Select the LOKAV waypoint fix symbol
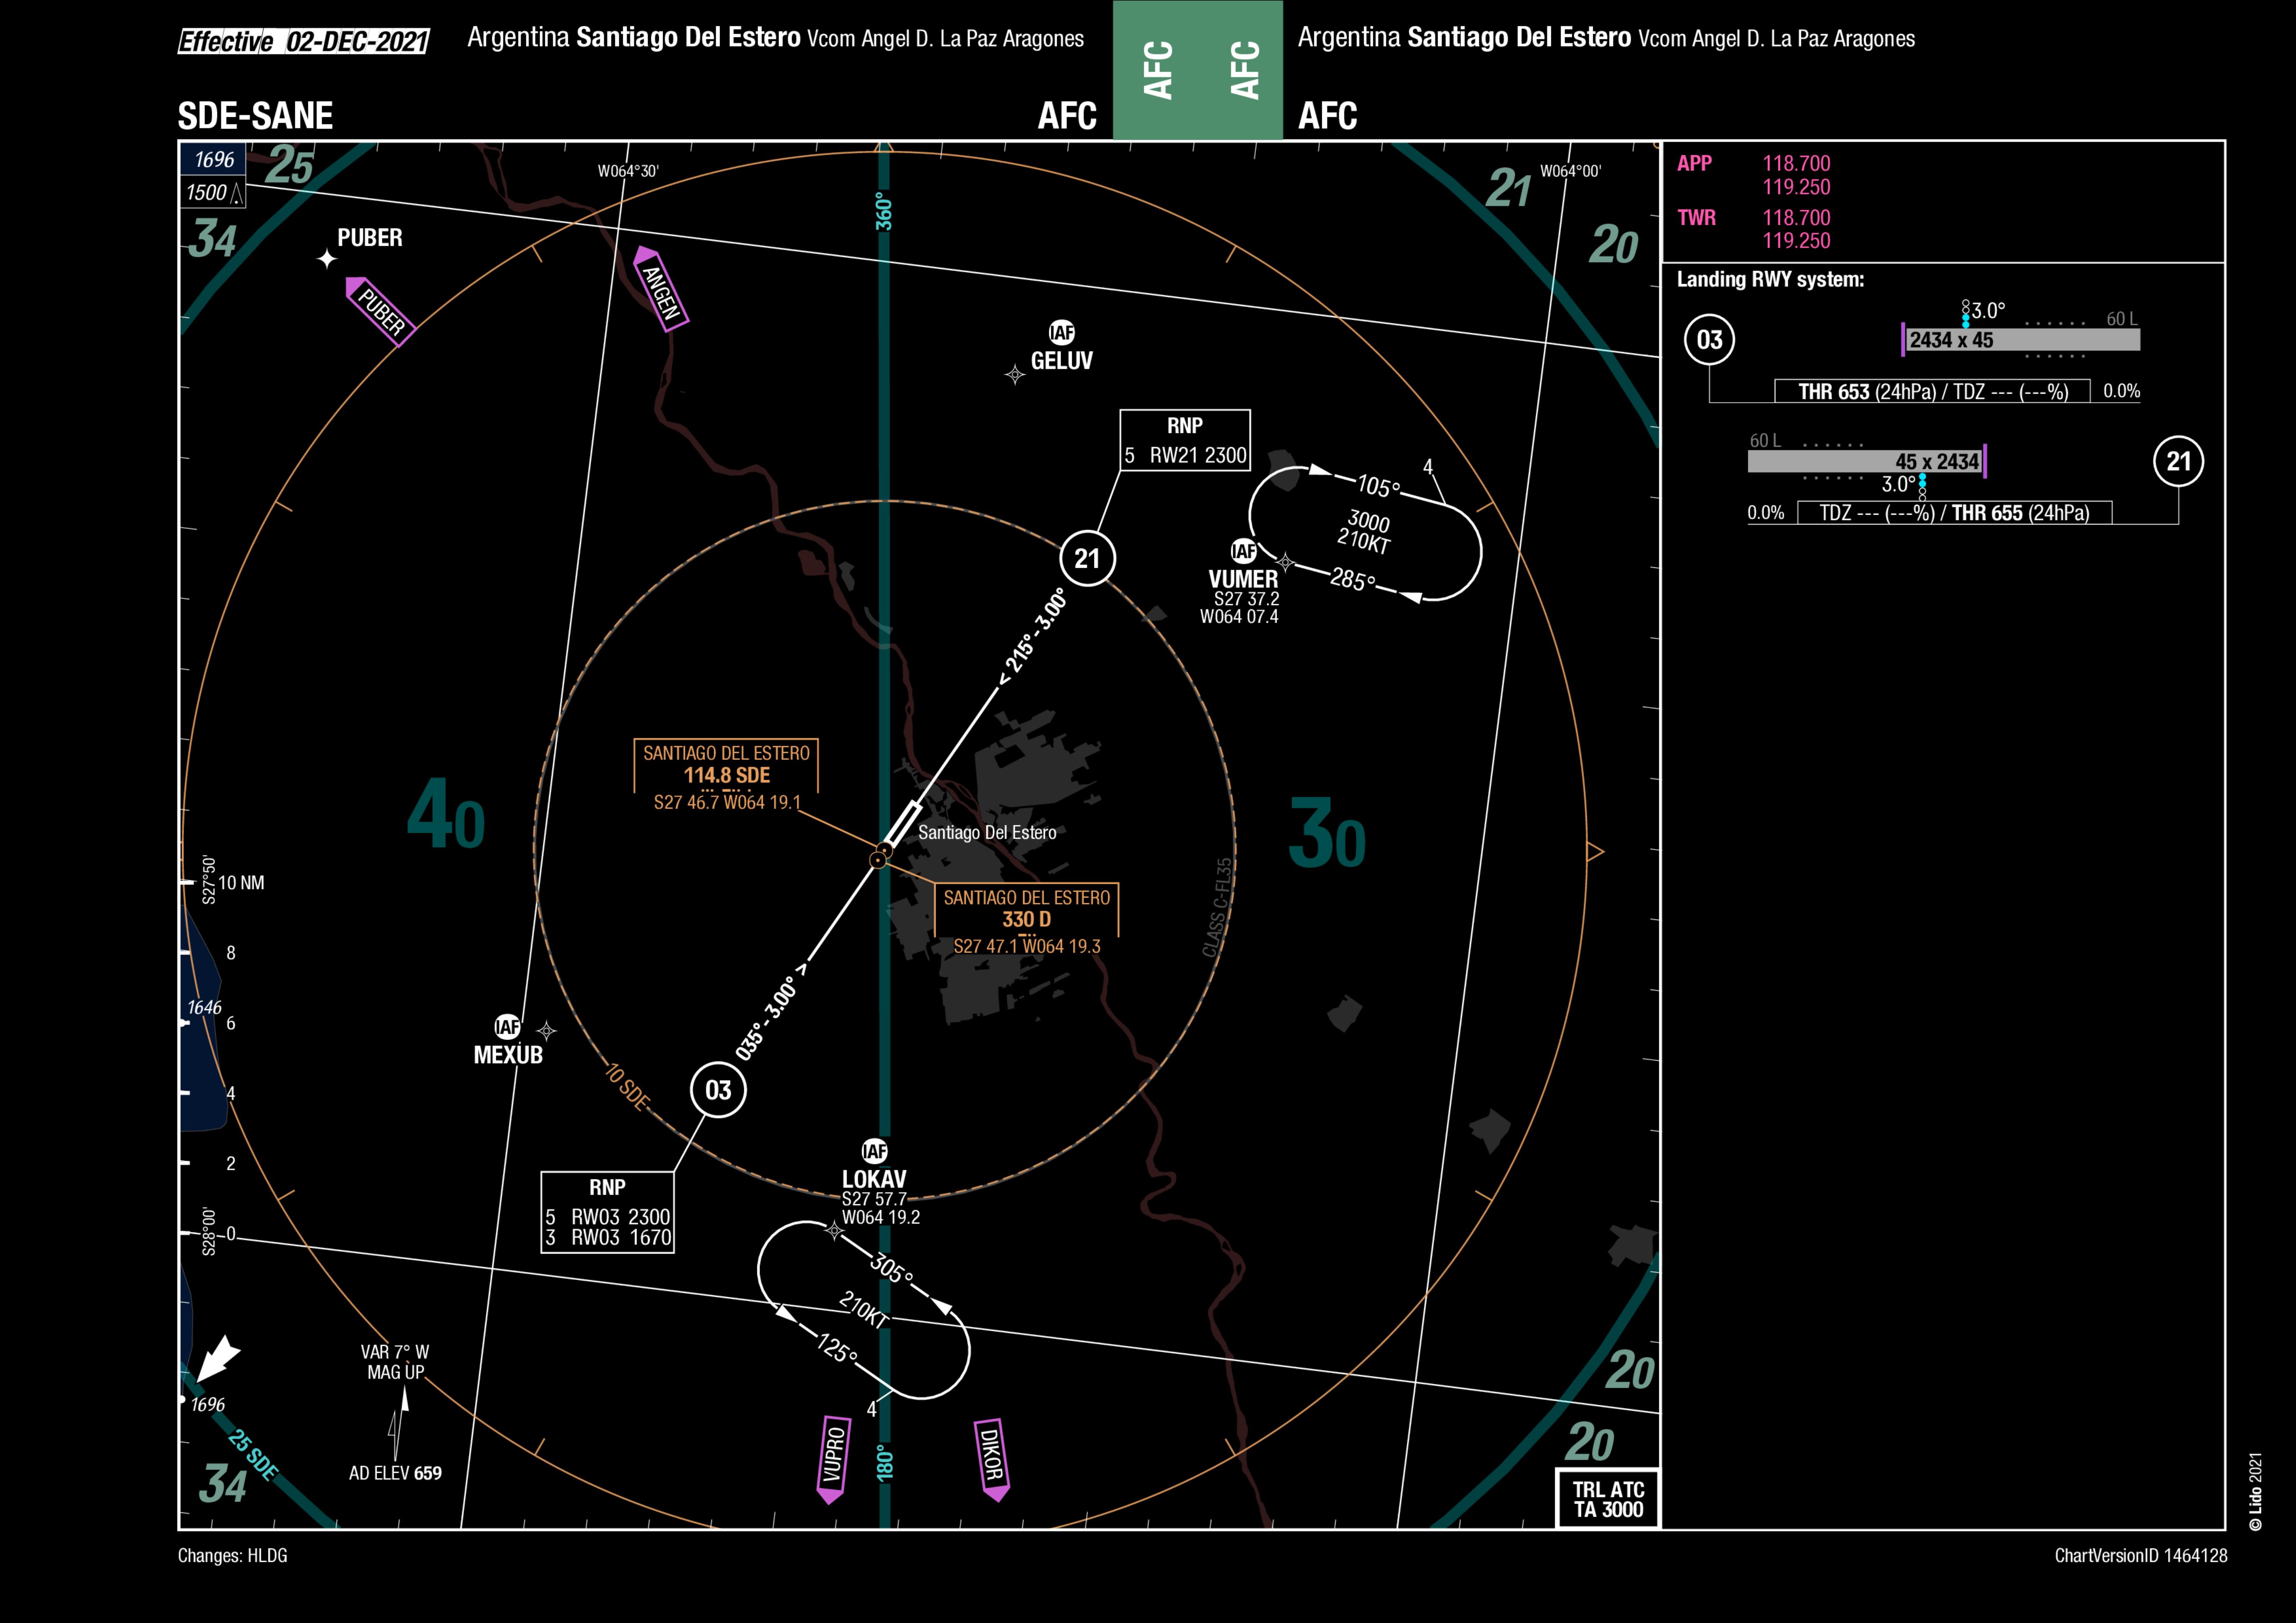 834,1231
